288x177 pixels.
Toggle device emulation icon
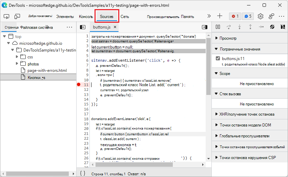tap(17, 17)
